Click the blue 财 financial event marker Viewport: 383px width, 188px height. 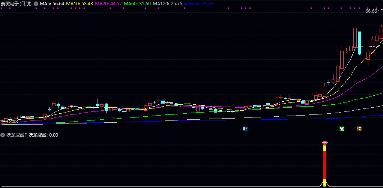[x=245, y=129]
